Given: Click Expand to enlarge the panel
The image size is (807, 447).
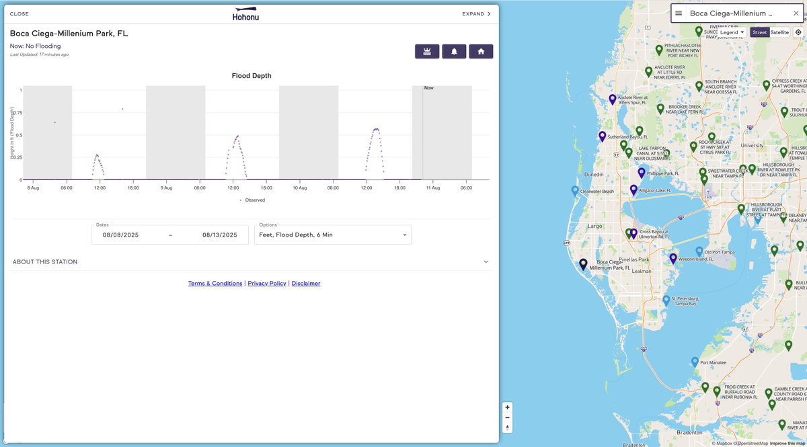Looking at the screenshot, I should tap(476, 13).
